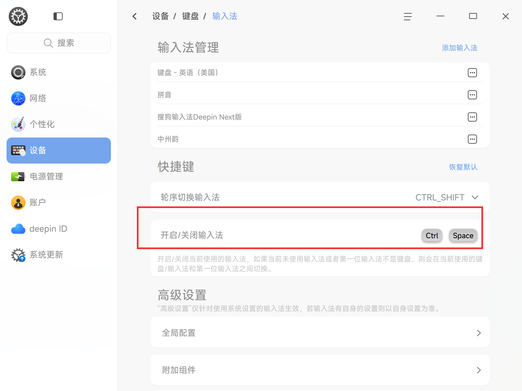Image resolution: width=522 pixels, height=391 pixels.
Task: Open 网络 settings in sidebar
Action: [x=59, y=98]
